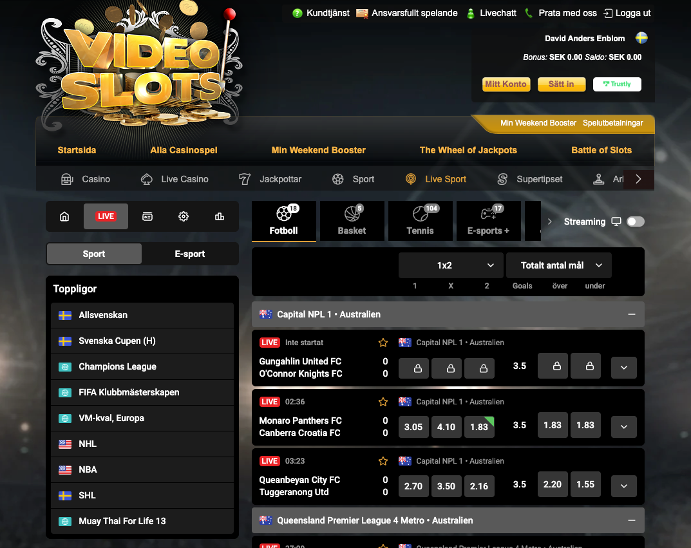Favorite the Queanbeyan City FC match star
Screen dimensions: 691x548
pyautogui.click(x=383, y=461)
